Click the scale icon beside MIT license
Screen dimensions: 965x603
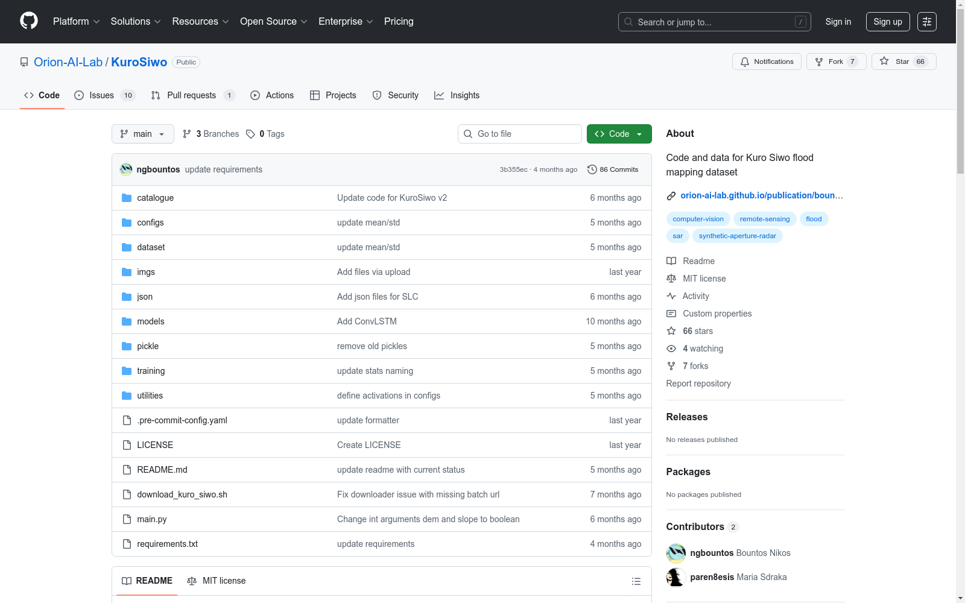(671, 279)
